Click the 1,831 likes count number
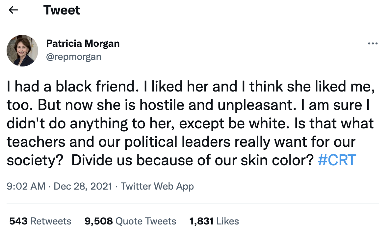This screenshot has width=389, height=235. click(202, 221)
